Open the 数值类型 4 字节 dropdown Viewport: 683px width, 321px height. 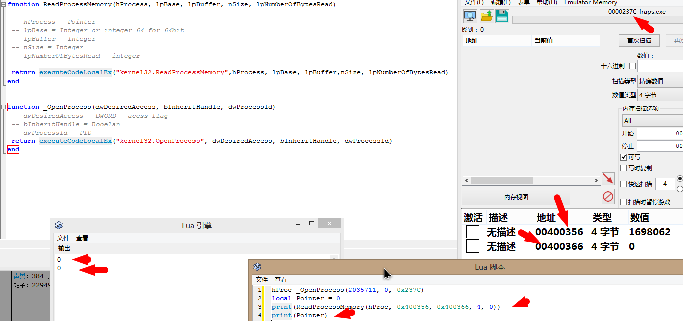coord(660,95)
